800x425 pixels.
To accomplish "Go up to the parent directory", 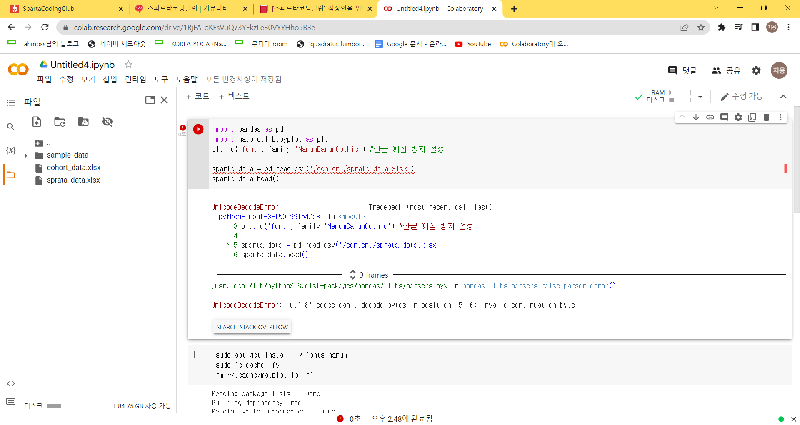I will 42,143.
